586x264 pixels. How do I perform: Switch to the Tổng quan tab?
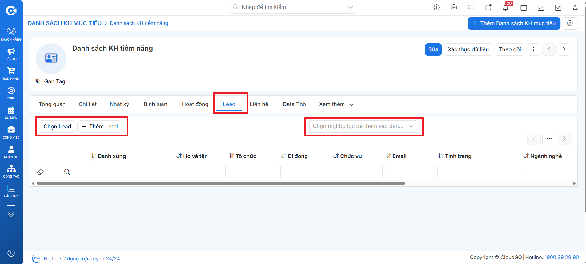pos(52,104)
